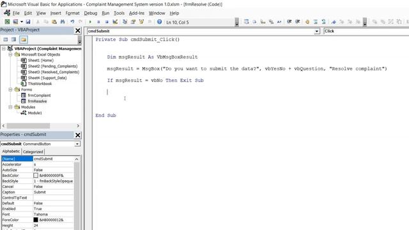Toggle Design Mode toolbar icon

(x=115, y=22)
